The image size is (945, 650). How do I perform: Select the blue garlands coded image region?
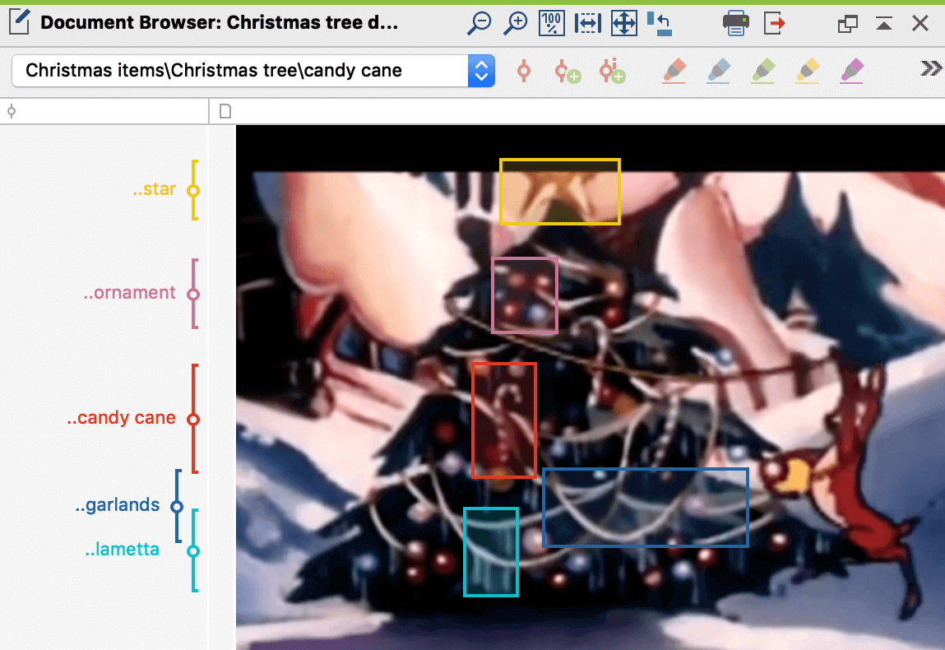click(x=646, y=507)
